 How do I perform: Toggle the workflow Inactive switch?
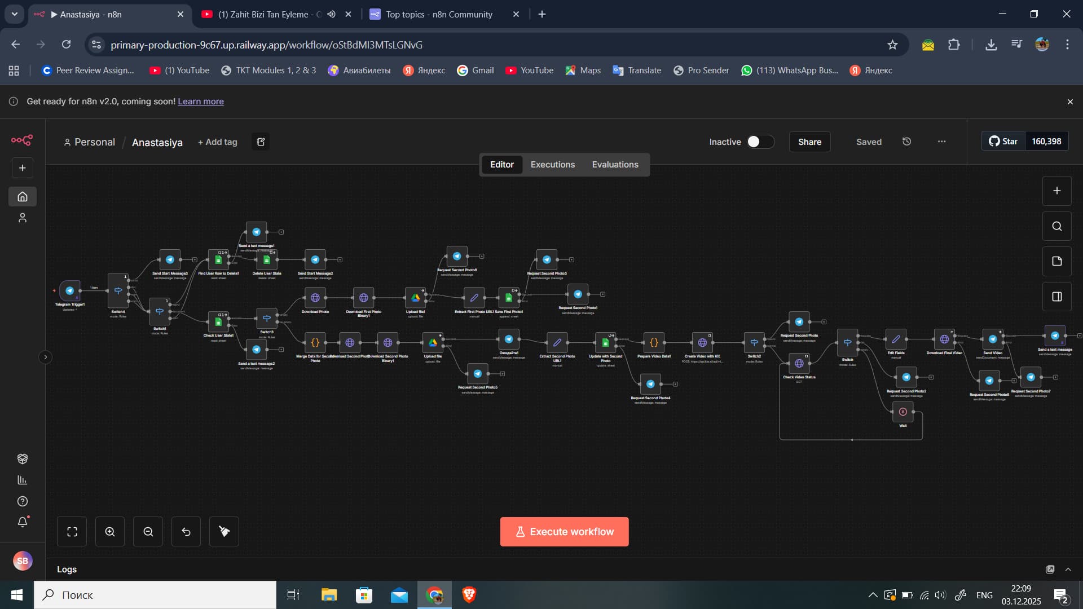pyautogui.click(x=760, y=142)
